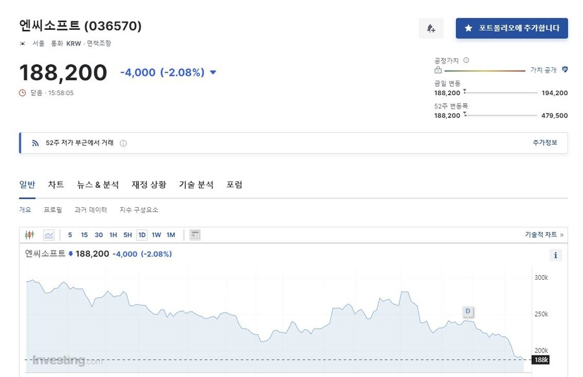Image resolution: width=583 pixels, height=377 pixels.
Task: Click the lock icon next to 공정가치 gauge
Action: pos(437,70)
